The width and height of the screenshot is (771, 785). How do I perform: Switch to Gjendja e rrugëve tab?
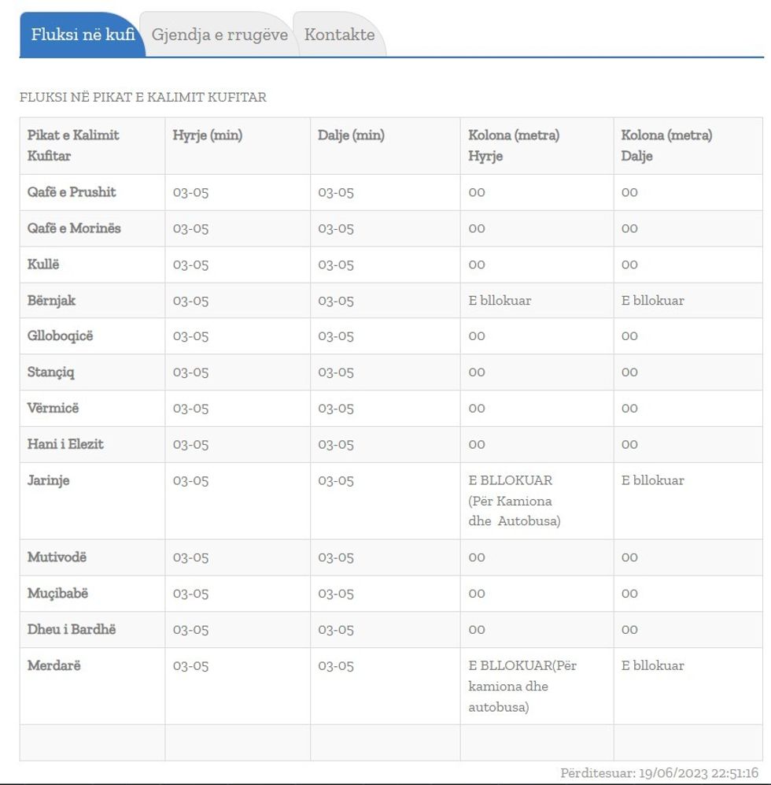[219, 35]
